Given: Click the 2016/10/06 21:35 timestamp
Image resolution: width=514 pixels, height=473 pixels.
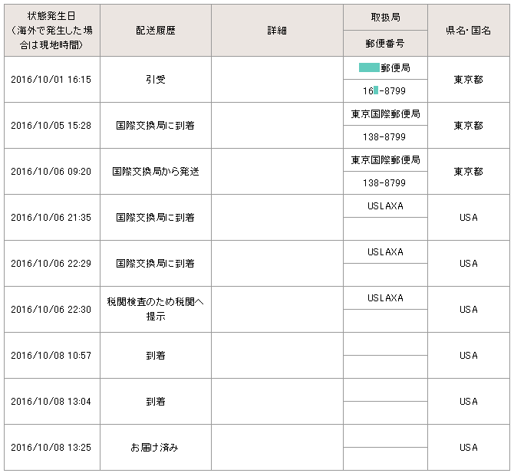Looking at the screenshot, I should (51, 217).
